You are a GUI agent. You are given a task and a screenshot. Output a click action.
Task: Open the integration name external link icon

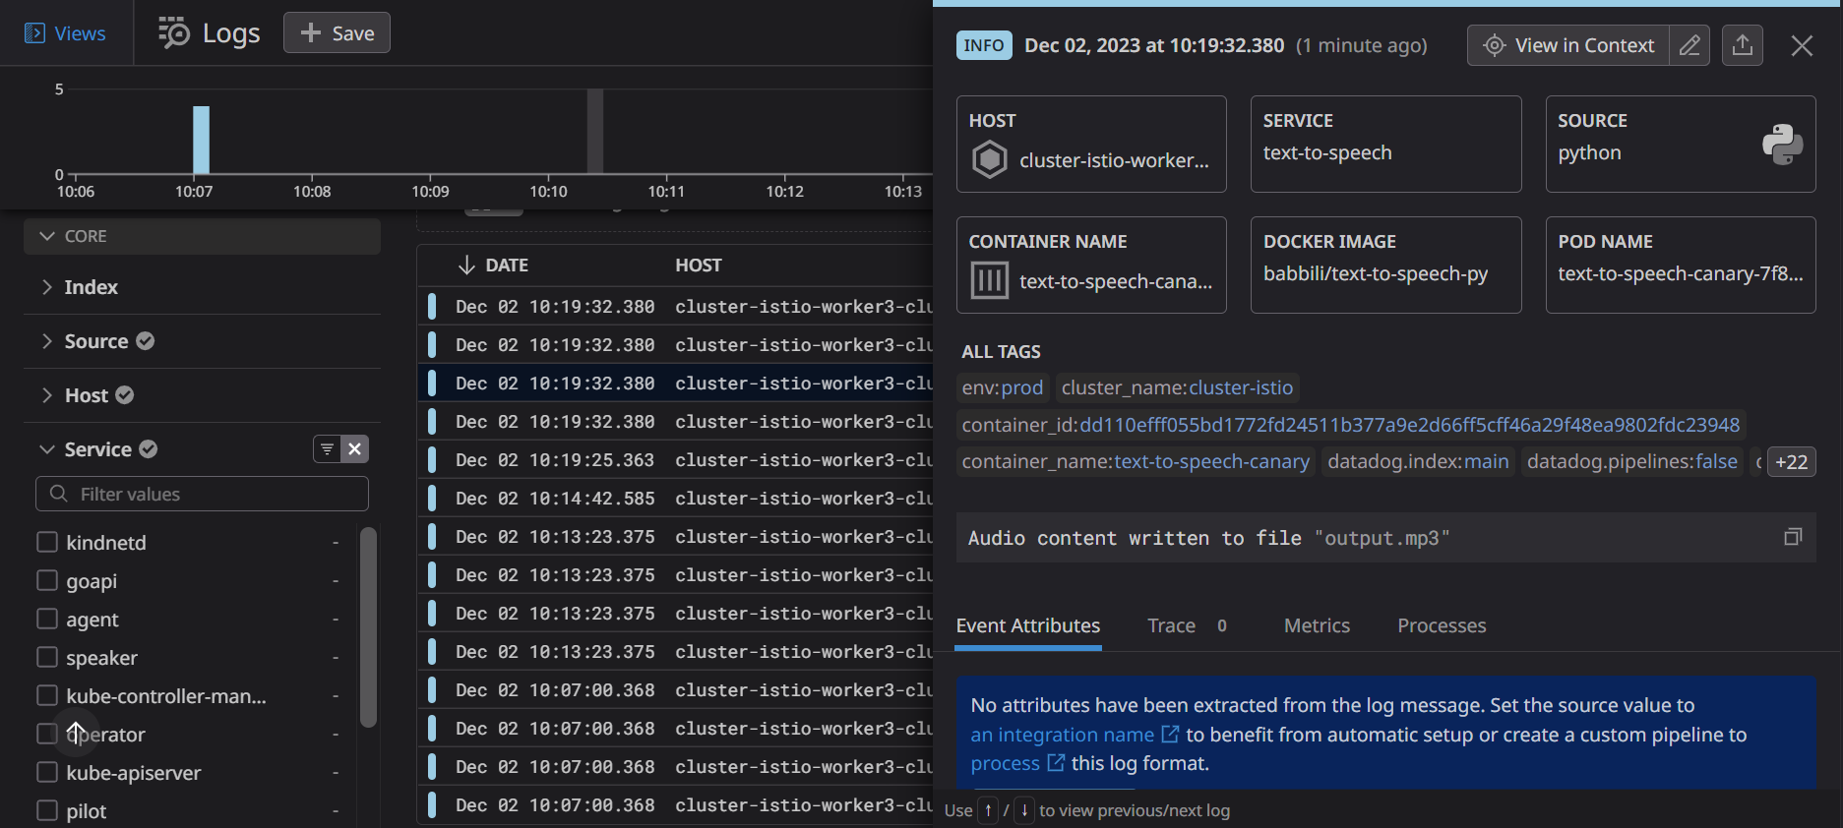point(1170,735)
